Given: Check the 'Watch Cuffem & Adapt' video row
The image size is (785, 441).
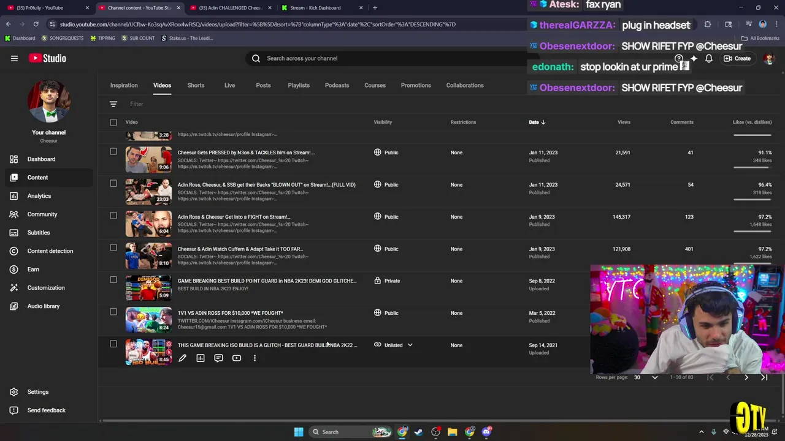Looking at the screenshot, I should (x=113, y=247).
